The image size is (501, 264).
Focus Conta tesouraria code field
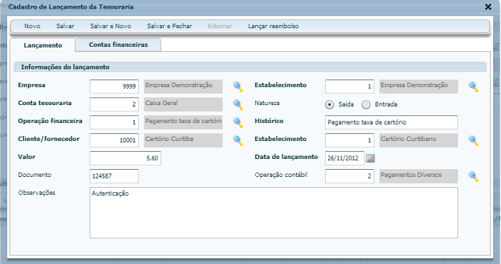(114, 104)
